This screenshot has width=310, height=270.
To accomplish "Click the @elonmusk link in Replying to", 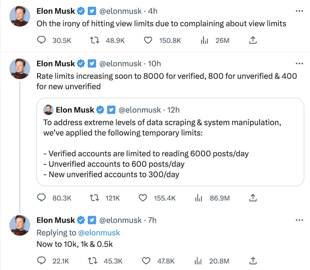I will click(x=99, y=232).
